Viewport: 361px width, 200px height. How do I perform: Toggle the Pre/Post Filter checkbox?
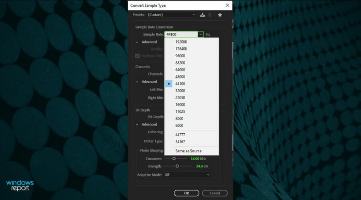[x=138, y=56]
